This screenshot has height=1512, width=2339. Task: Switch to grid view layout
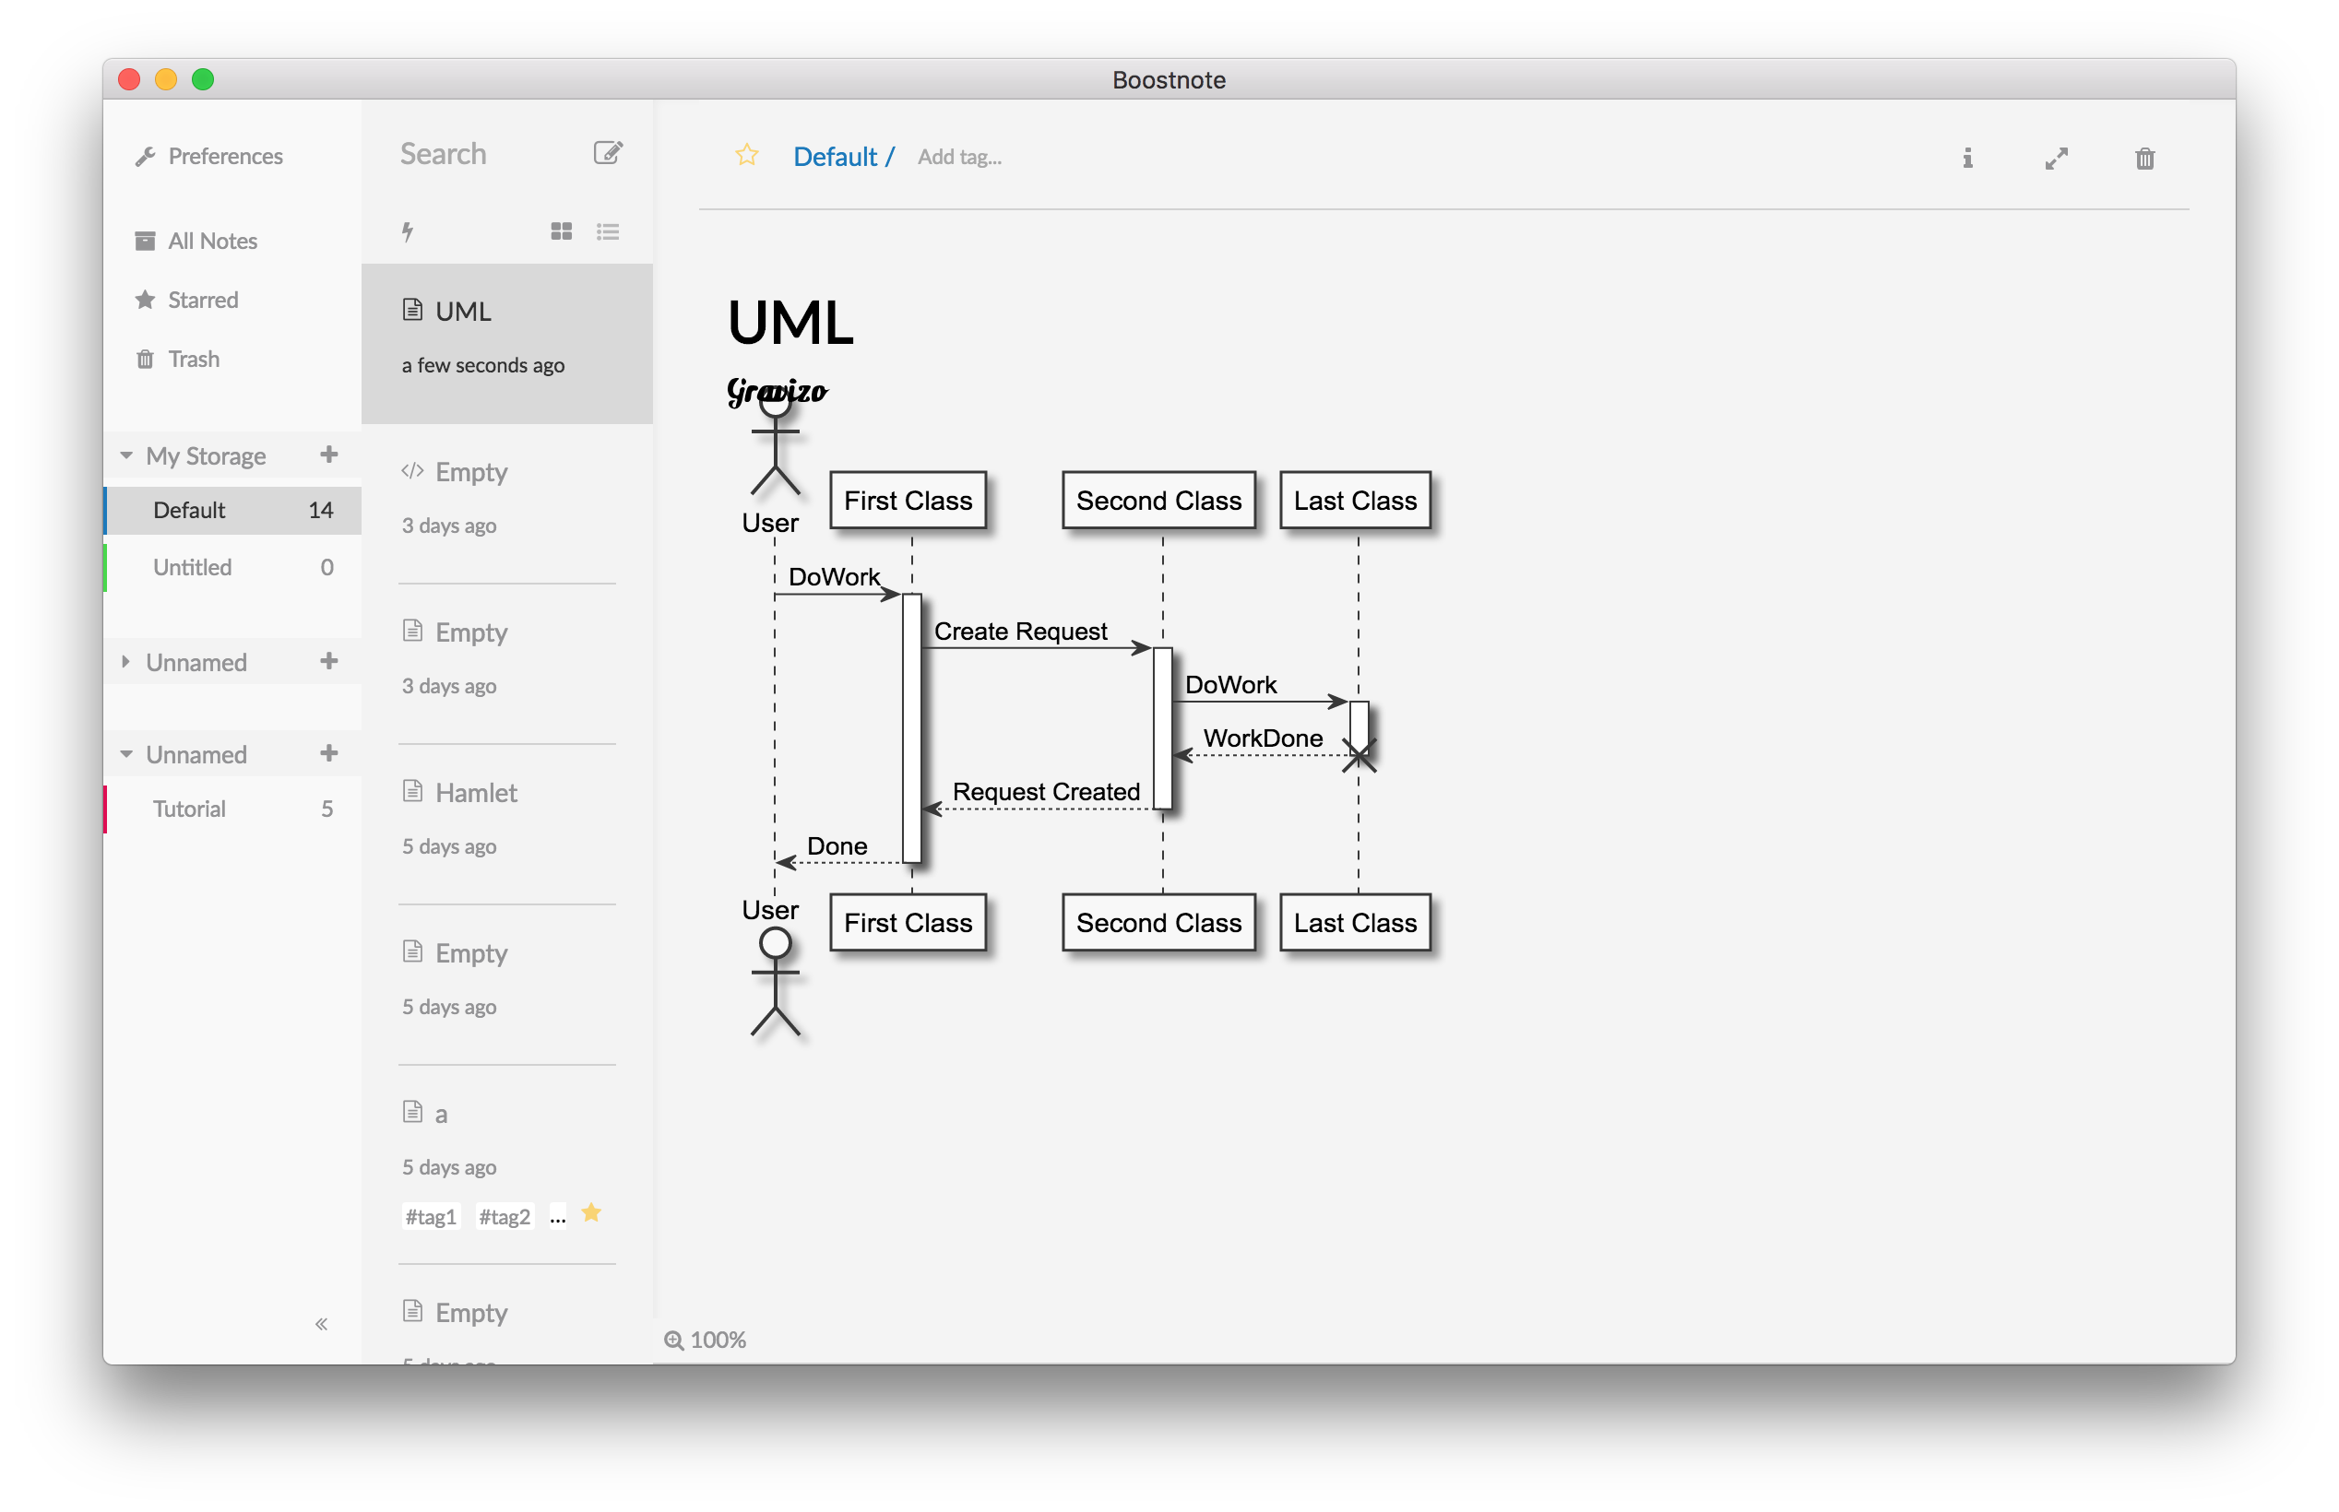(562, 231)
